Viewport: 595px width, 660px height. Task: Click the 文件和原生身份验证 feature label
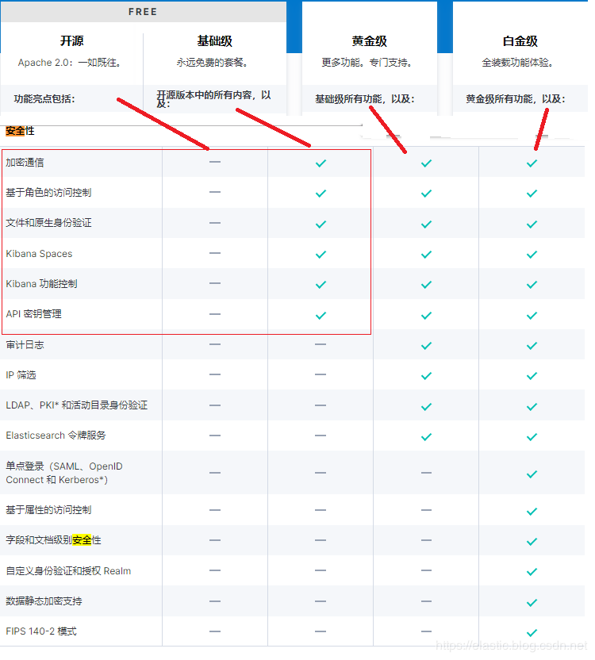pyautogui.click(x=48, y=223)
